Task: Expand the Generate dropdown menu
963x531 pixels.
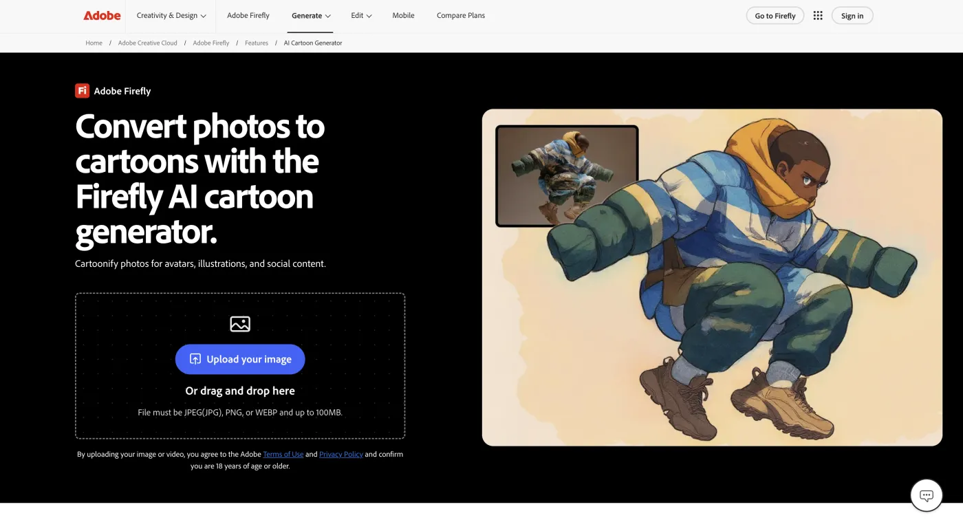Action: [x=311, y=15]
